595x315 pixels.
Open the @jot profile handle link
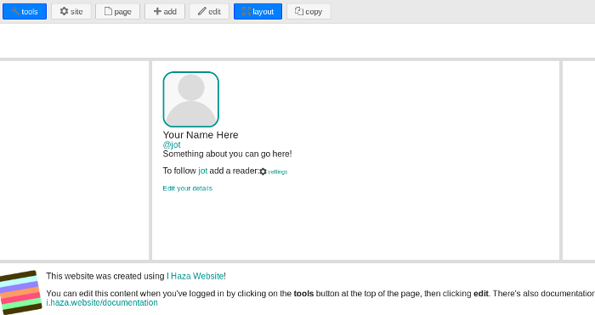point(172,145)
